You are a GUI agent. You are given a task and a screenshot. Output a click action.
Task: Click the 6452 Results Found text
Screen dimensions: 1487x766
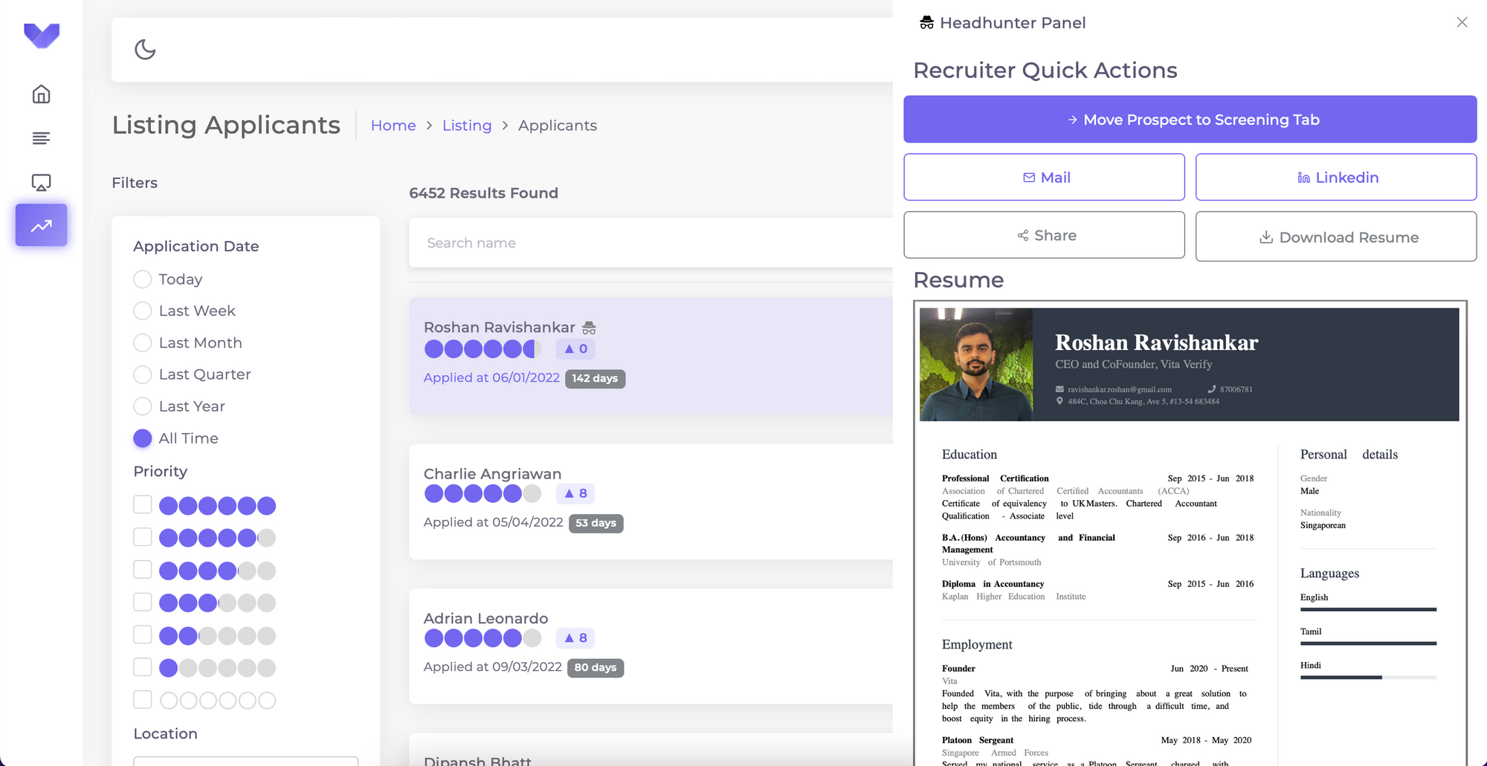pyautogui.click(x=483, y=193)
